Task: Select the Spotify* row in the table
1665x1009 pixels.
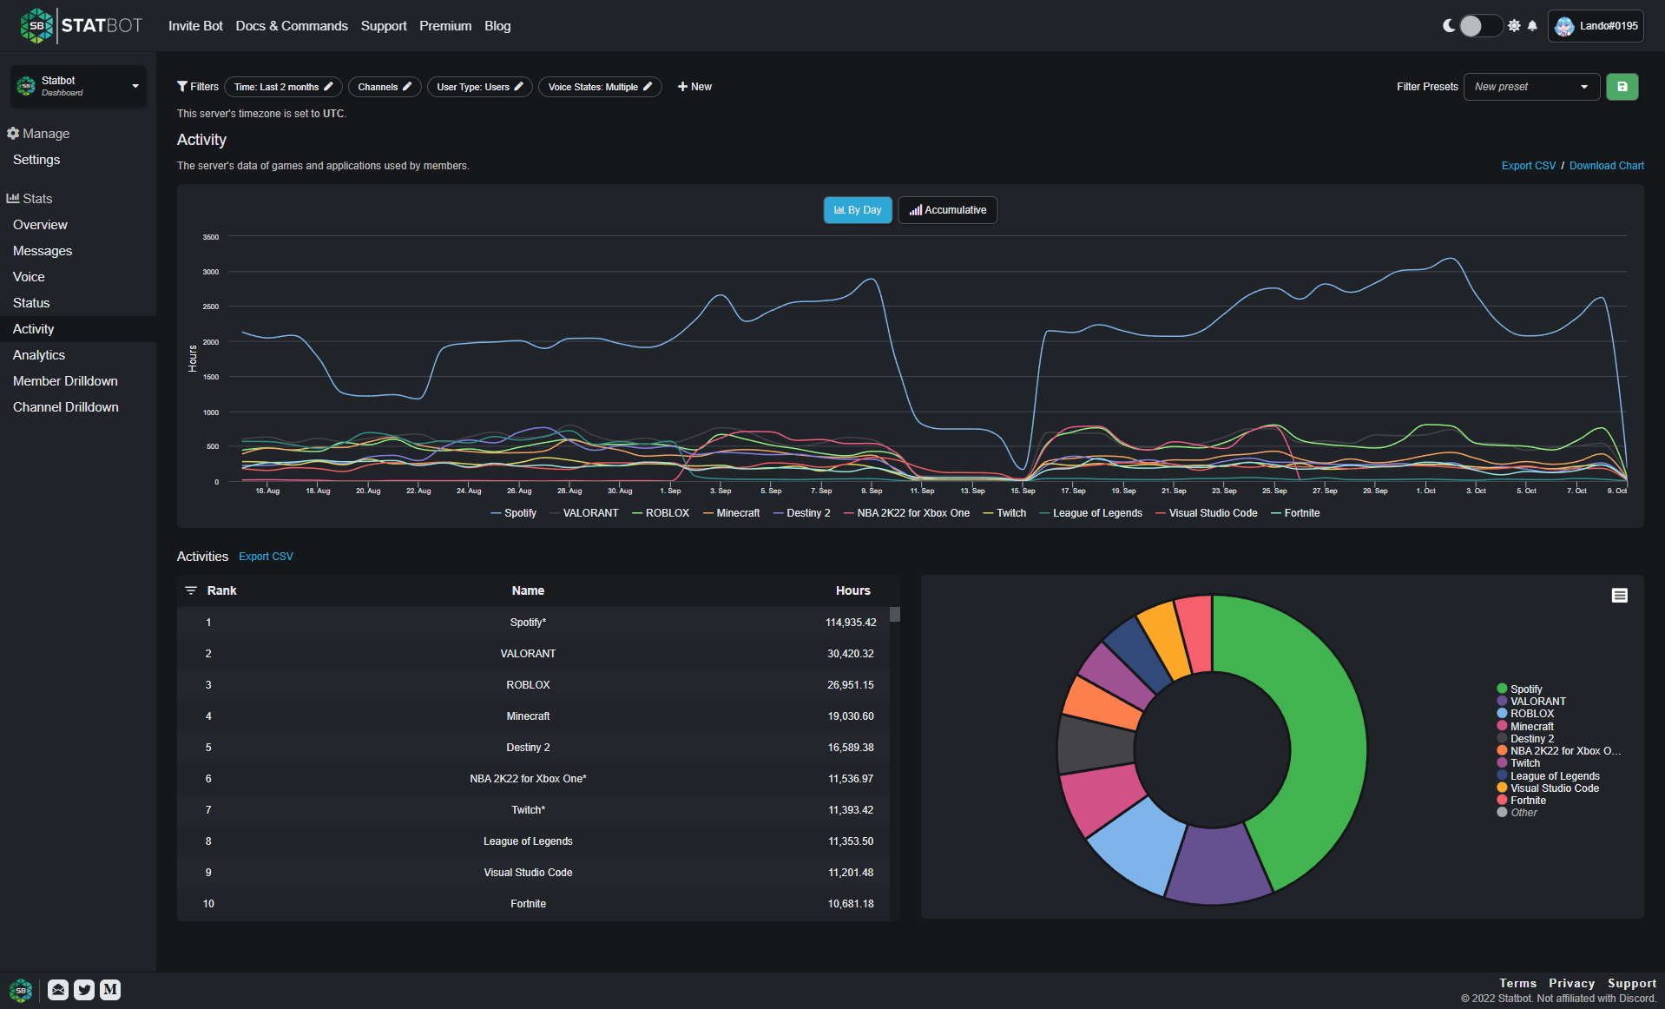Action: pos(533,623)
